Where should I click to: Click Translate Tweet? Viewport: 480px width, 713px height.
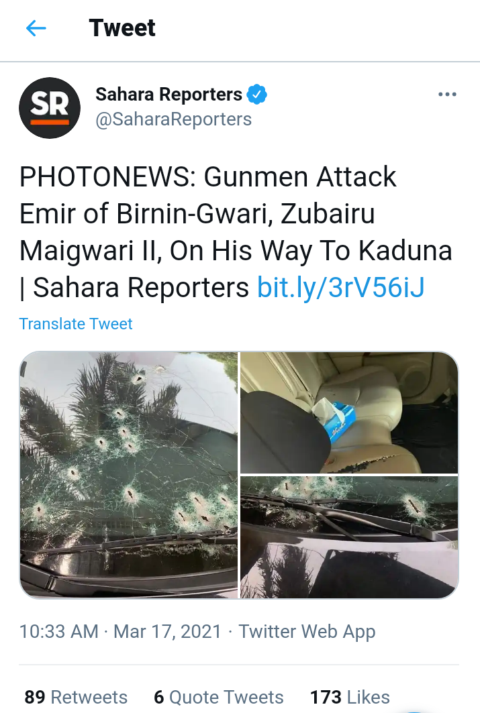76,324
